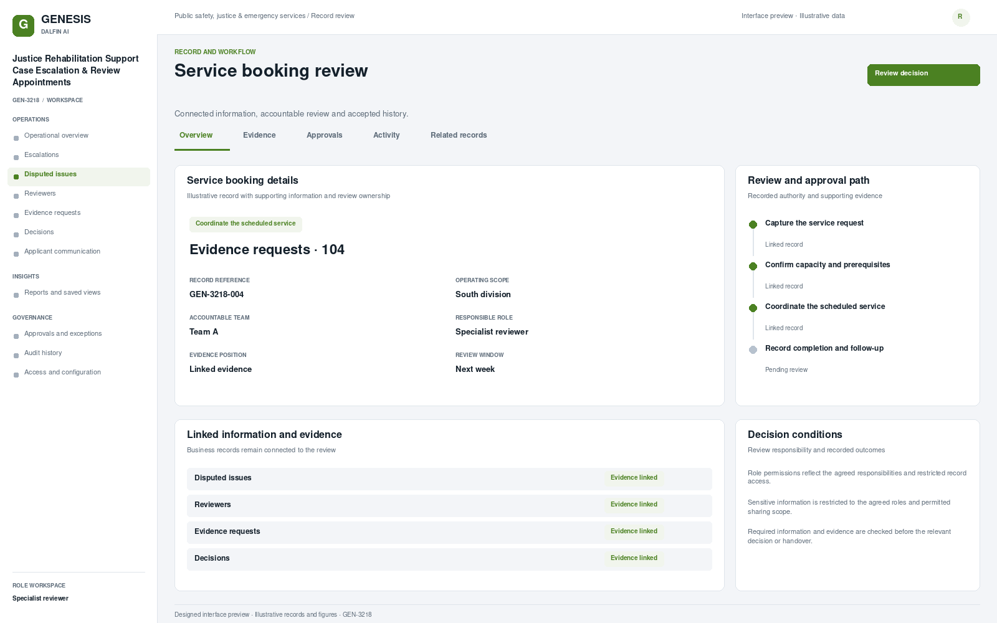The height and width of the screenshot is (623, 997).
Task: Click the Coordinate the scheduled service tag
Action: [246, 224]
